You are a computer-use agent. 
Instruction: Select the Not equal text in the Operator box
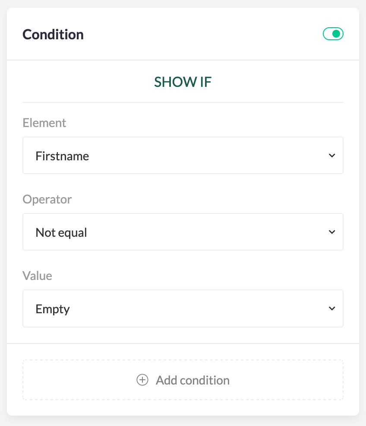click(61, 232)
